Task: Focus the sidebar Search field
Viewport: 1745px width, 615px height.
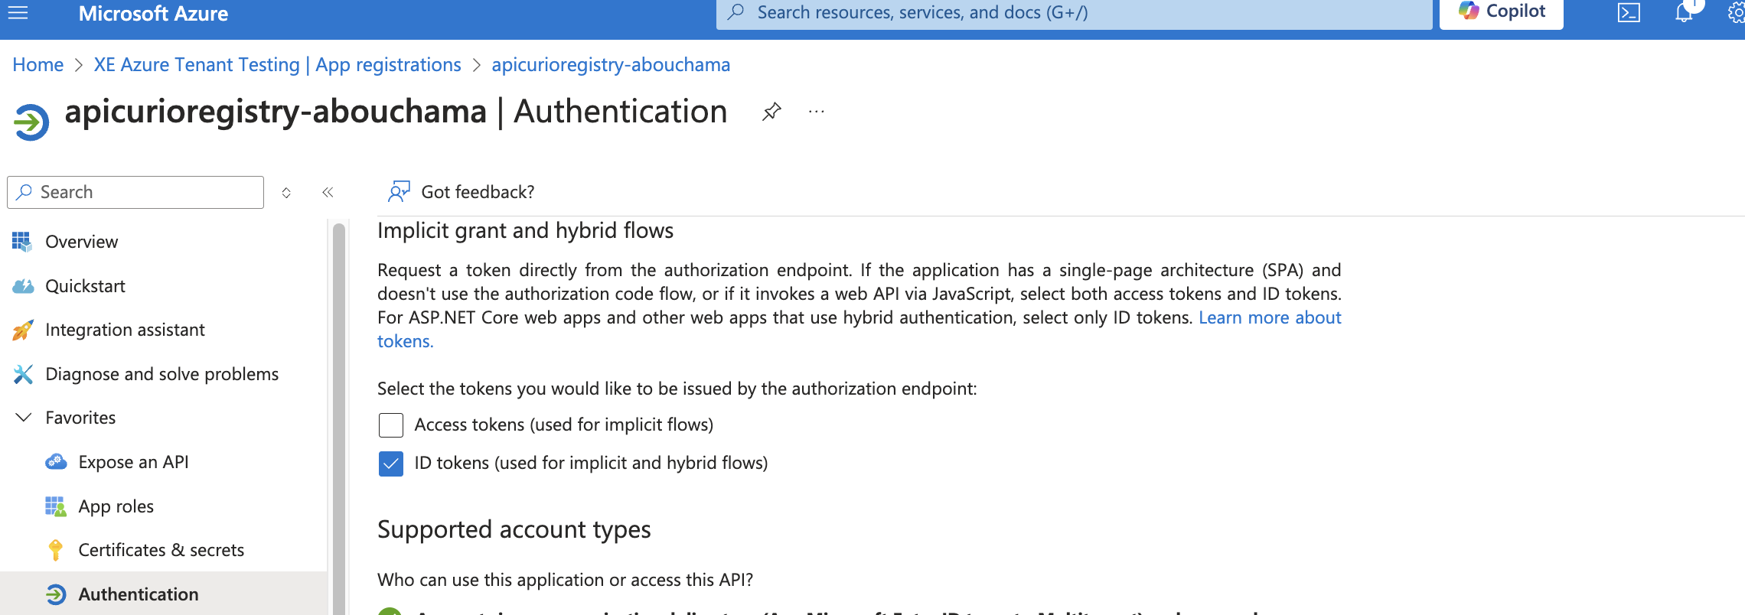Action: pos(135,192)
